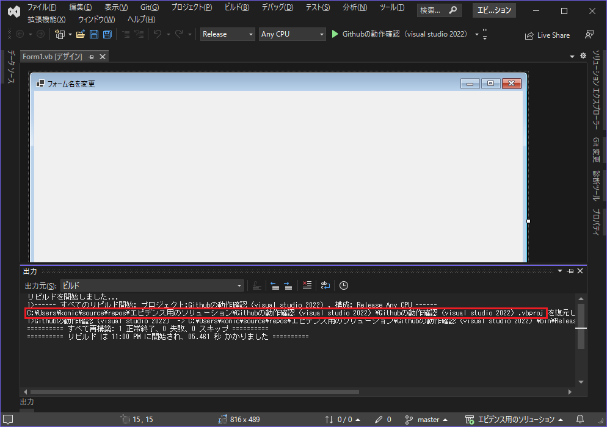Click the Live Share button
Screen dimensions: 607x427
(547, 35)
